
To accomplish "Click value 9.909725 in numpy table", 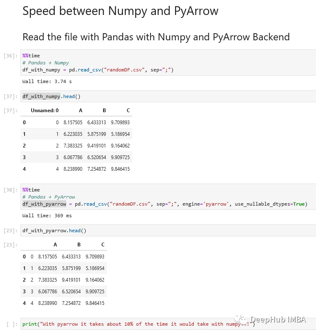I will pos(120,157).
